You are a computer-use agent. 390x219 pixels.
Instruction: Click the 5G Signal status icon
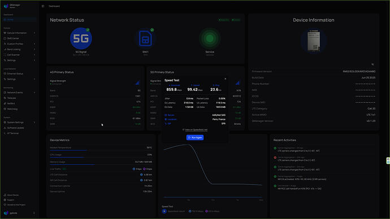[81, 38]
